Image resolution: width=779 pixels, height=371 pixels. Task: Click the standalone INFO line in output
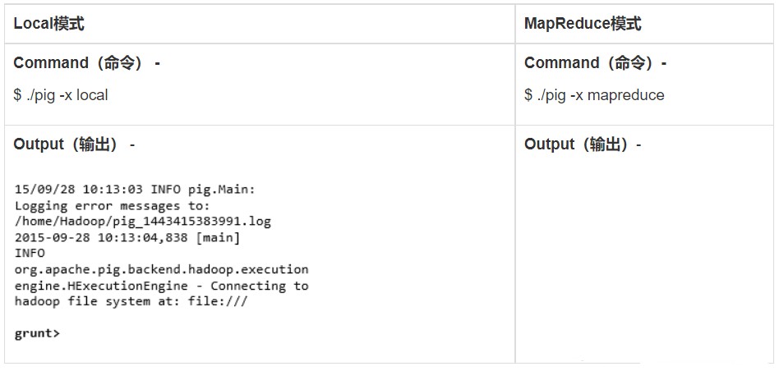pos(30,254)
